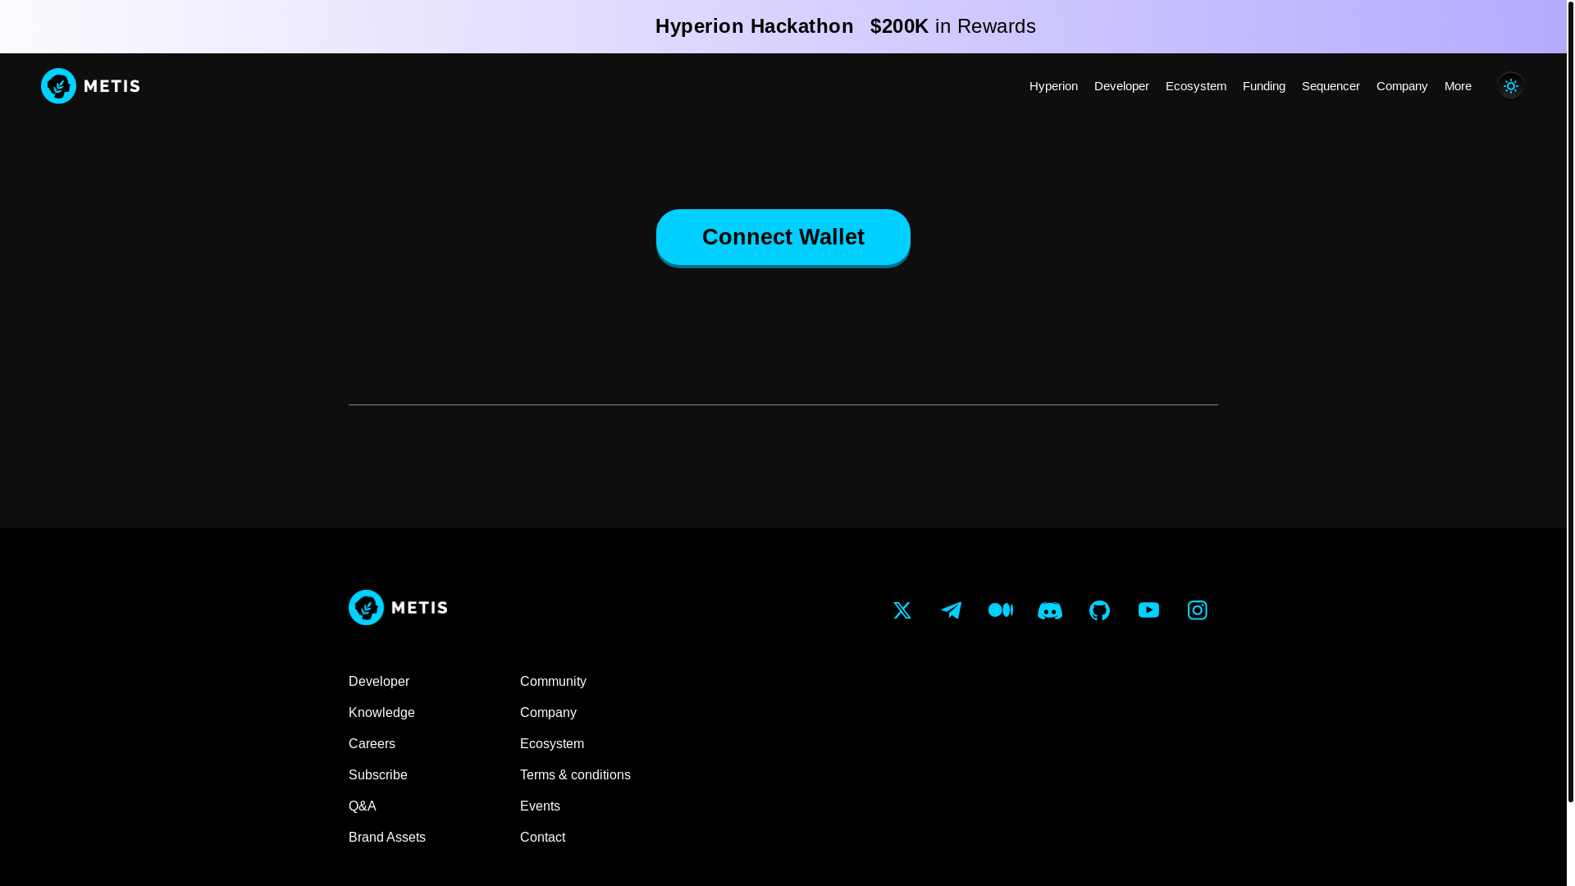The height and width of the screenshot is (886, 1575).
Task: Expand the More nav menu
Action: tap(1458, 86)
